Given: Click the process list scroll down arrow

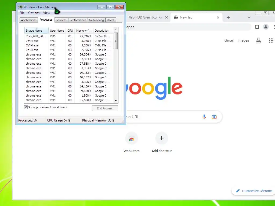Looking at the screenshot, I should (115, 101).
